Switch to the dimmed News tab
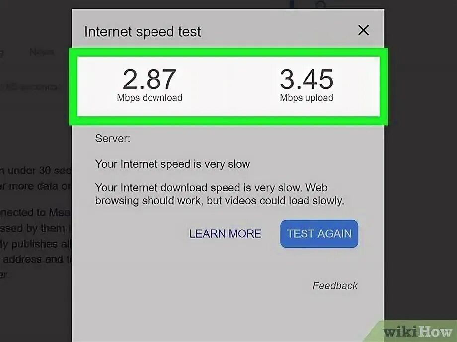This screenshot has height=342, width=457. 41,52
